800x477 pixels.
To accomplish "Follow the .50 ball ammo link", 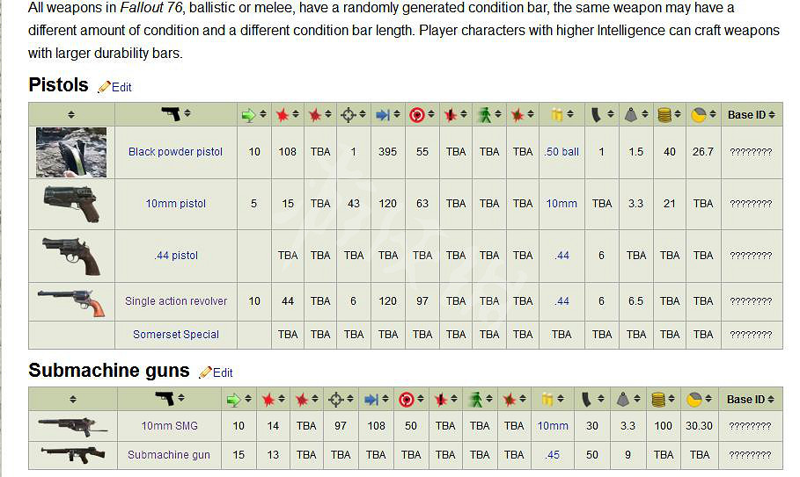I will 561,152.
